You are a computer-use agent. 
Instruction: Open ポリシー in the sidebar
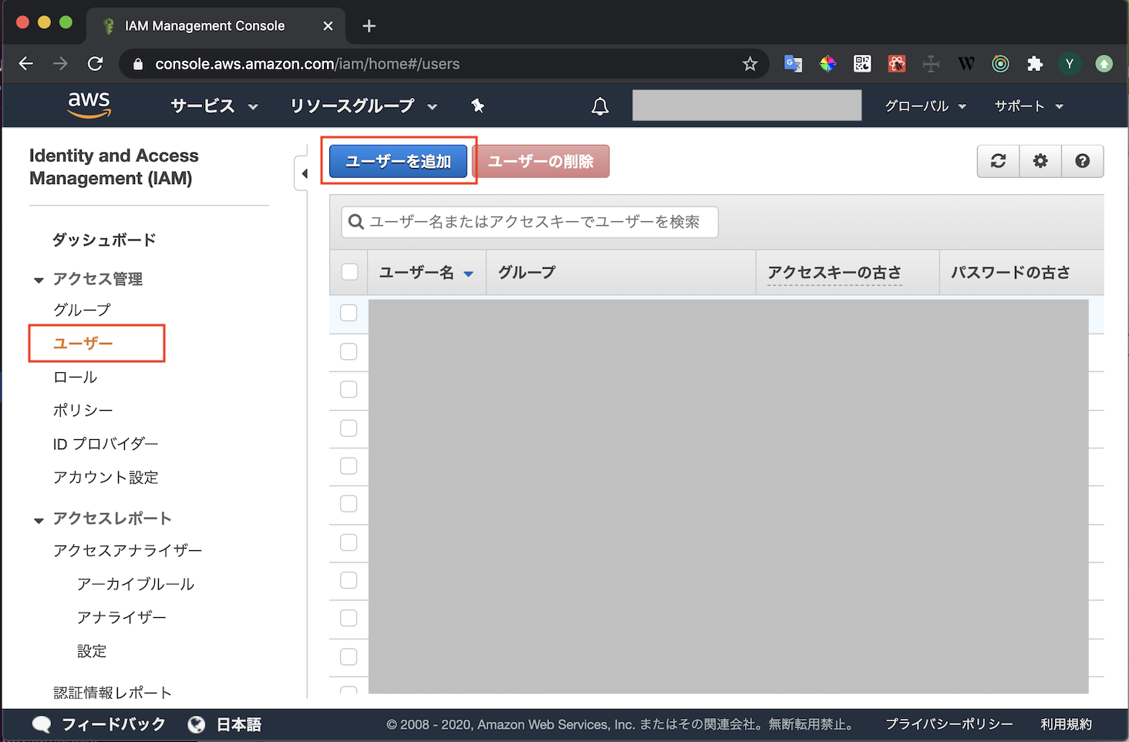pos(83,410)
